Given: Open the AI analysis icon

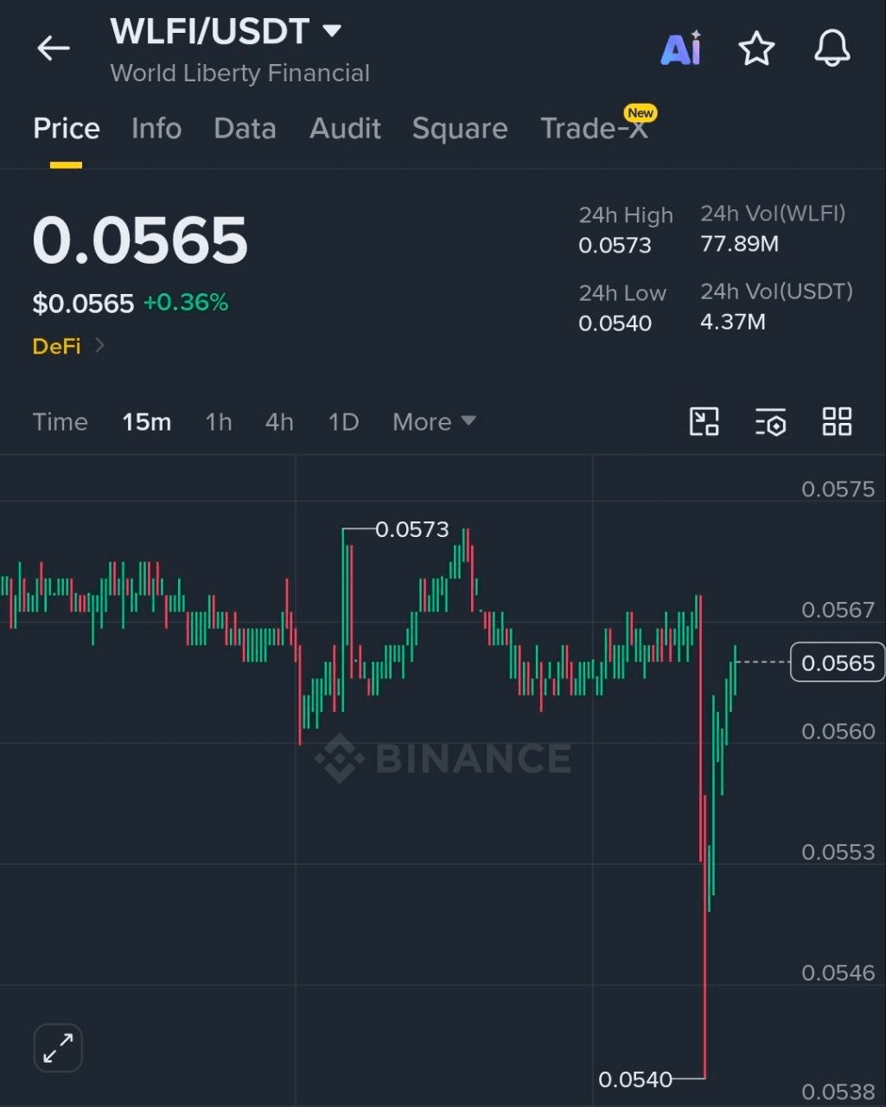Looking at the screenshot, I should click(x=681, y=48).
